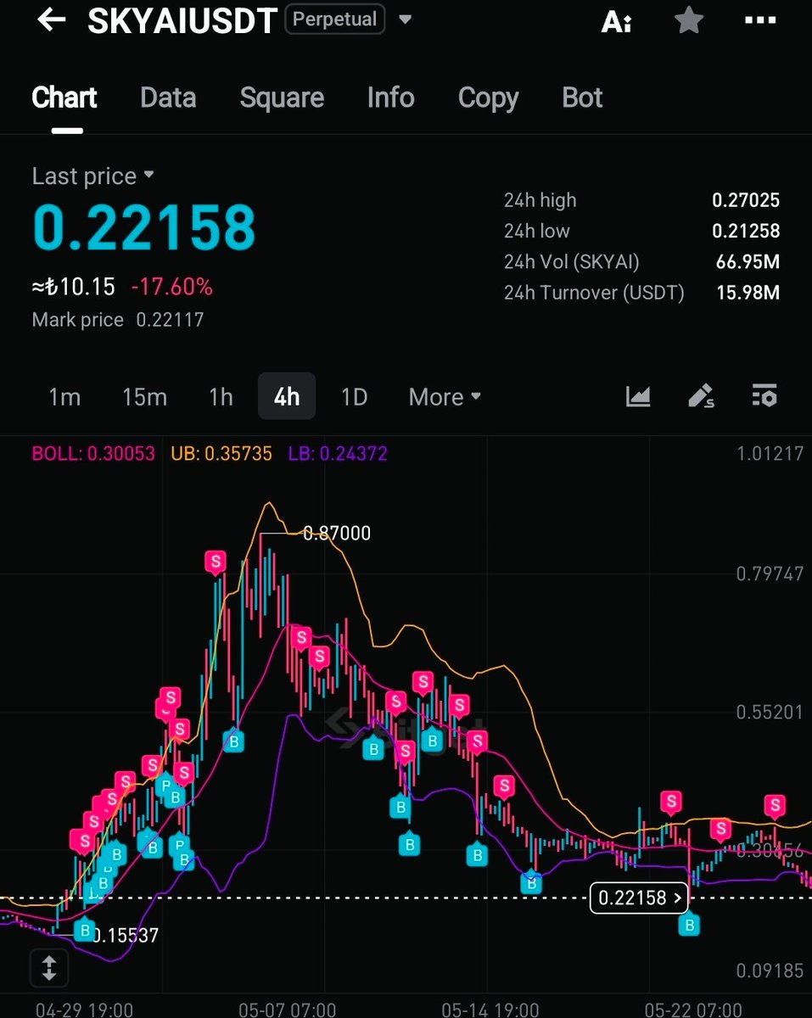This screenshot has height=1018, width=812.
Task: Tap the 24h Vol value 66.95M
Action: (748, 261)
